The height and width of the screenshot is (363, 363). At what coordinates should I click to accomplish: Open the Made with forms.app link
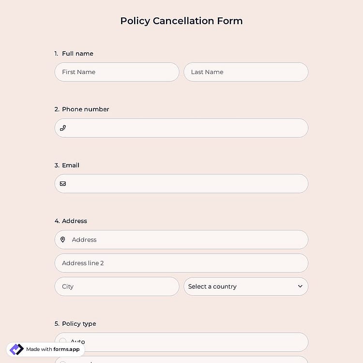click(x=45, y=349)
